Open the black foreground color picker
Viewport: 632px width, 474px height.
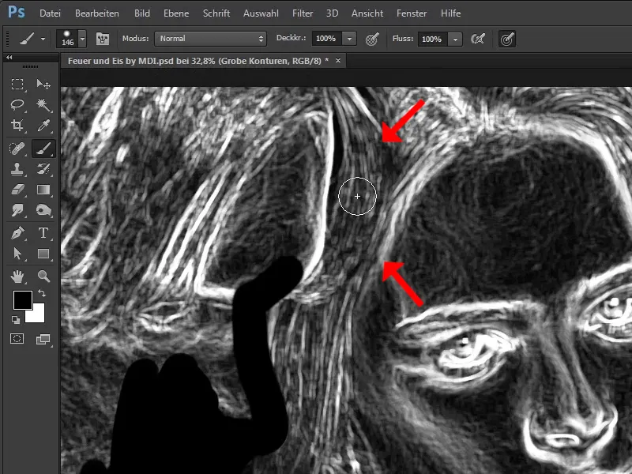[23, 300]
